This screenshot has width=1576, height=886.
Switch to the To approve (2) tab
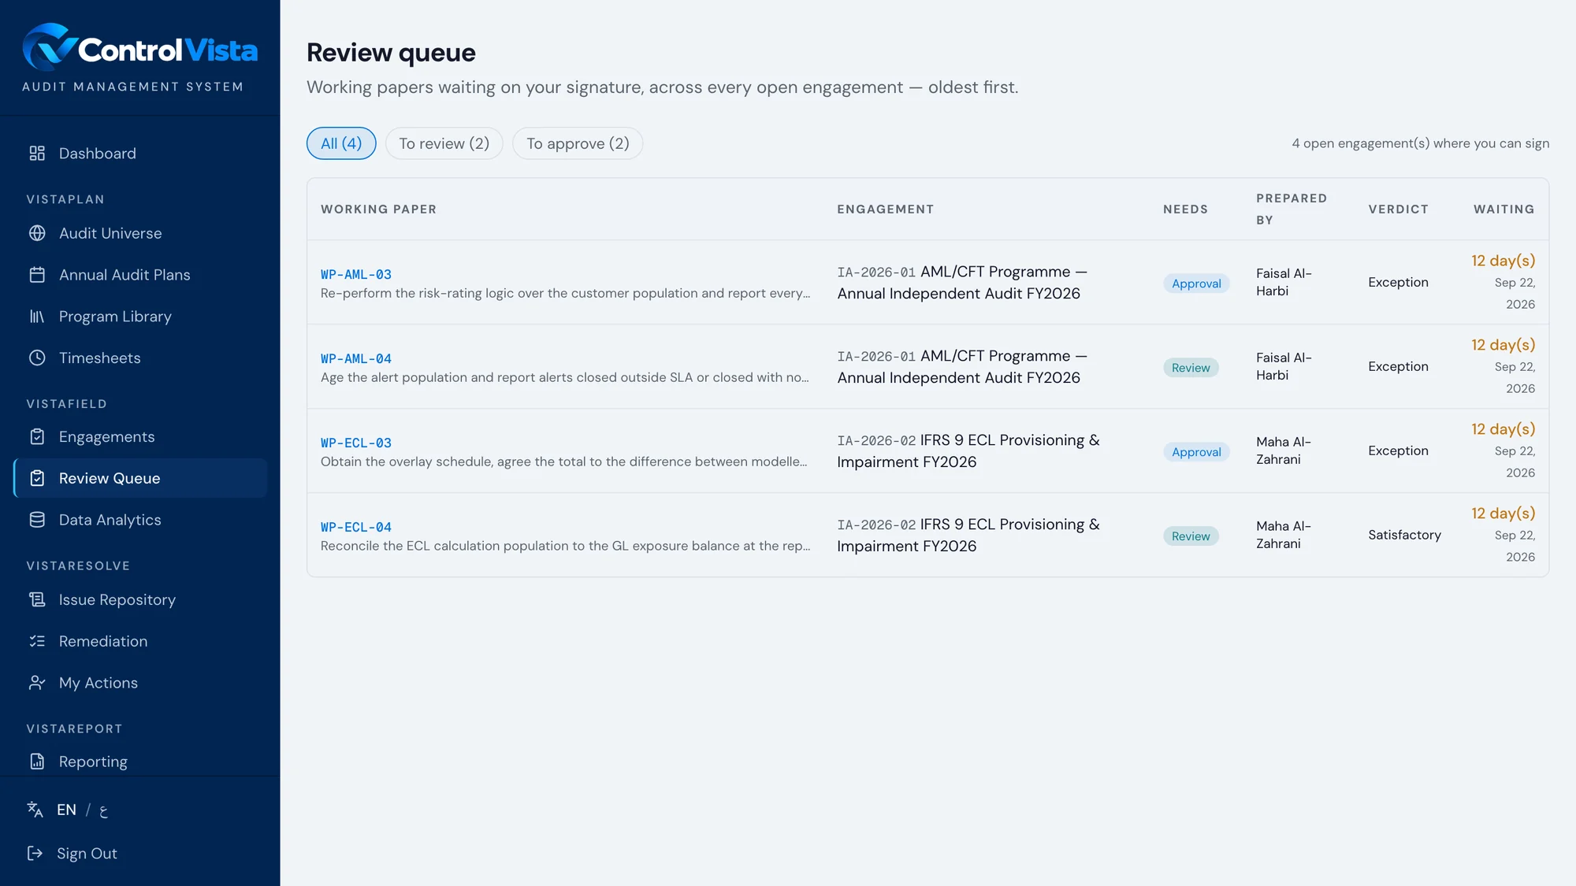578,143
